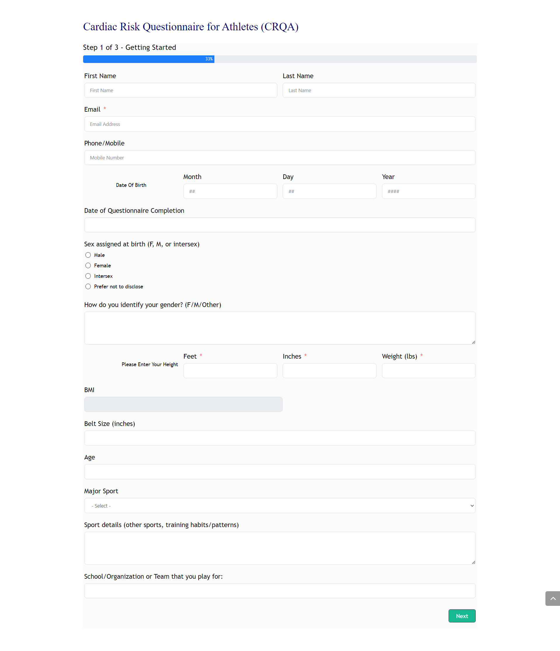
Task: Focus the First Name field
Action: (181, 90)
